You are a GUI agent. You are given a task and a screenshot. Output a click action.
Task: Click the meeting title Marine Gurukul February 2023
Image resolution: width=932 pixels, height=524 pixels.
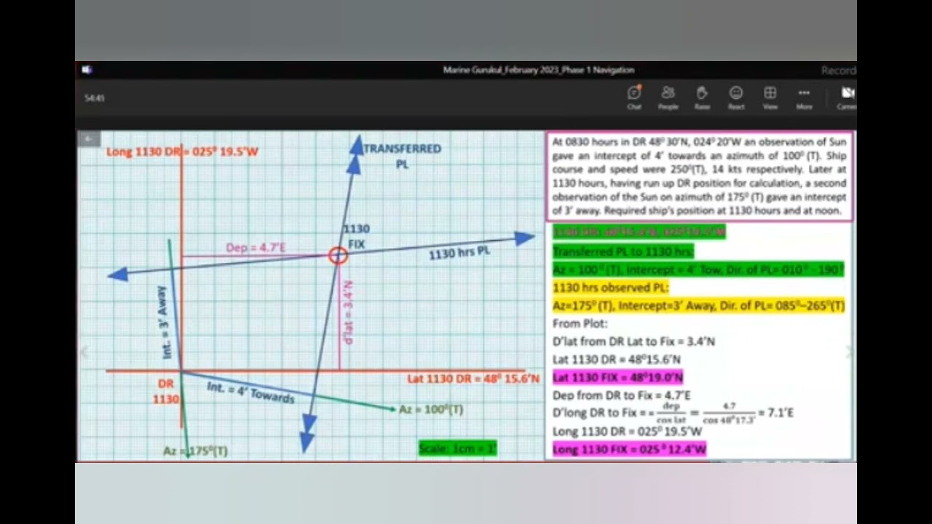pos(538,70)
